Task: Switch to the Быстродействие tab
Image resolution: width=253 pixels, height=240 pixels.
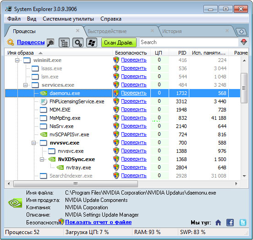Action: coord(107,31)
